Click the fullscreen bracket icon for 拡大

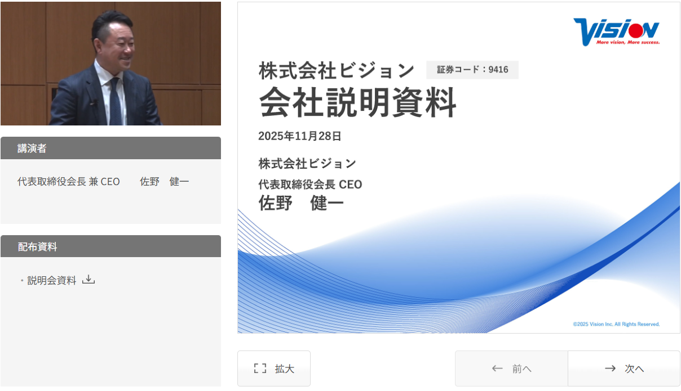[260, 368]
